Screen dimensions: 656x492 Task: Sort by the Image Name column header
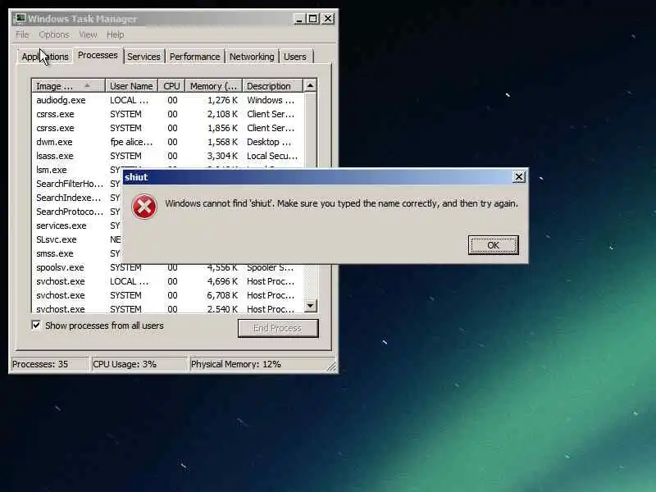pos(68,86)
